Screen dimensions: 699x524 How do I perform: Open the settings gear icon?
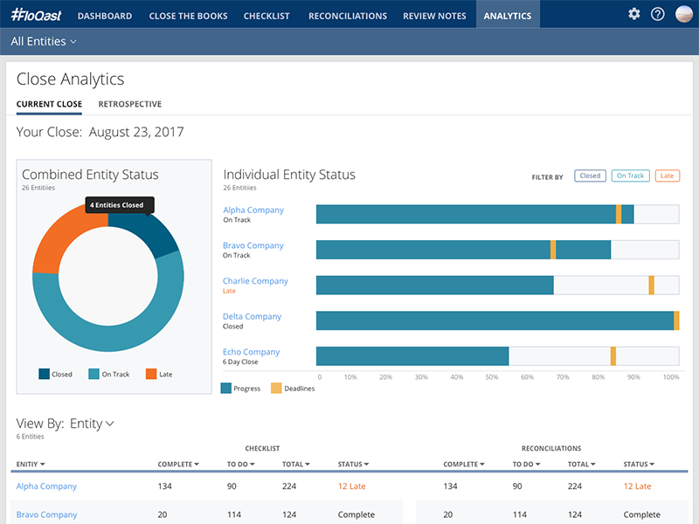coord(634,14)
